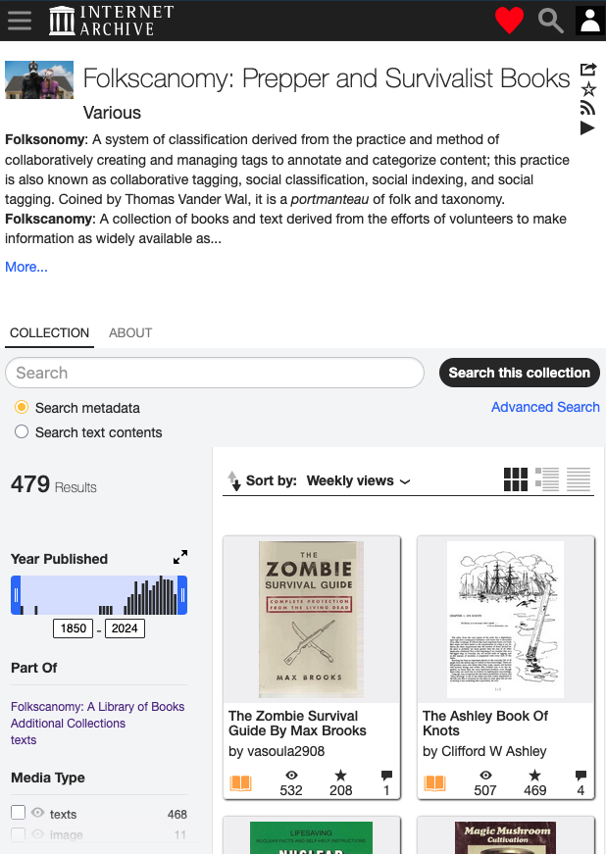Expand the Year Published histogram
This screenshot has width=606, height=854.
tap(180, 557)
